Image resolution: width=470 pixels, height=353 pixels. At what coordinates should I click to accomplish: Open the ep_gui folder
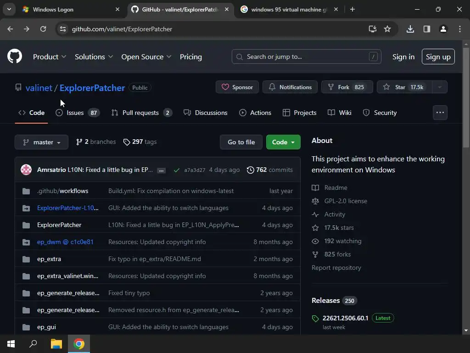click(46, 327)
